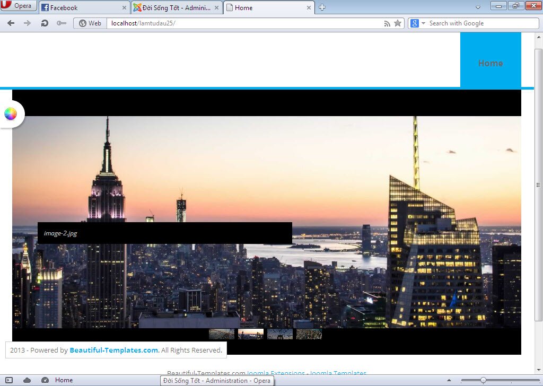Open the zoom presets arrow in the status bar
This screenshot has width=543, height=386.
coord(449,380)
